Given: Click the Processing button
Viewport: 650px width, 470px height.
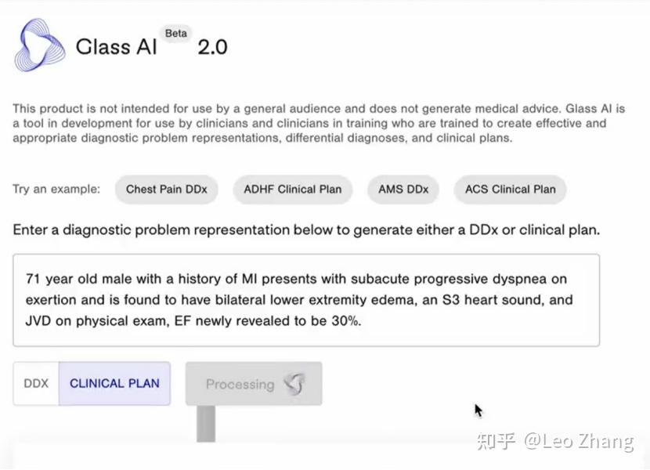Looking at the screenshot, I should (x=253, y=383).
